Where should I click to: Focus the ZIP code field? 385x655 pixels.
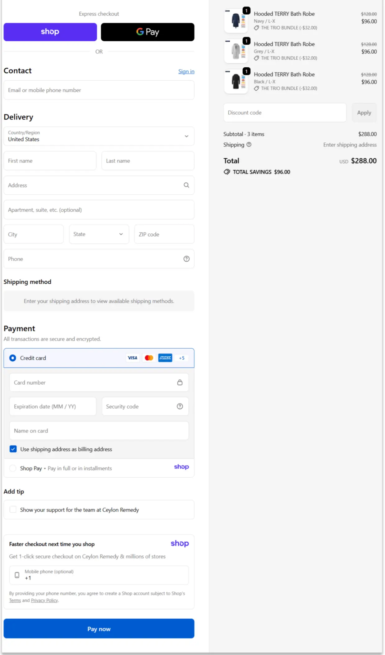164,234
